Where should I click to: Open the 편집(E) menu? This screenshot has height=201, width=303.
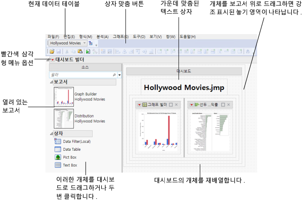click(x=69, y=37)
